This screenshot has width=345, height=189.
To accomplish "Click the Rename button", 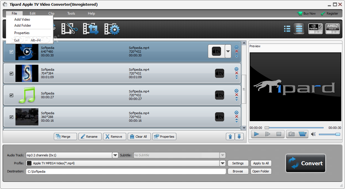I will (90, 137).
